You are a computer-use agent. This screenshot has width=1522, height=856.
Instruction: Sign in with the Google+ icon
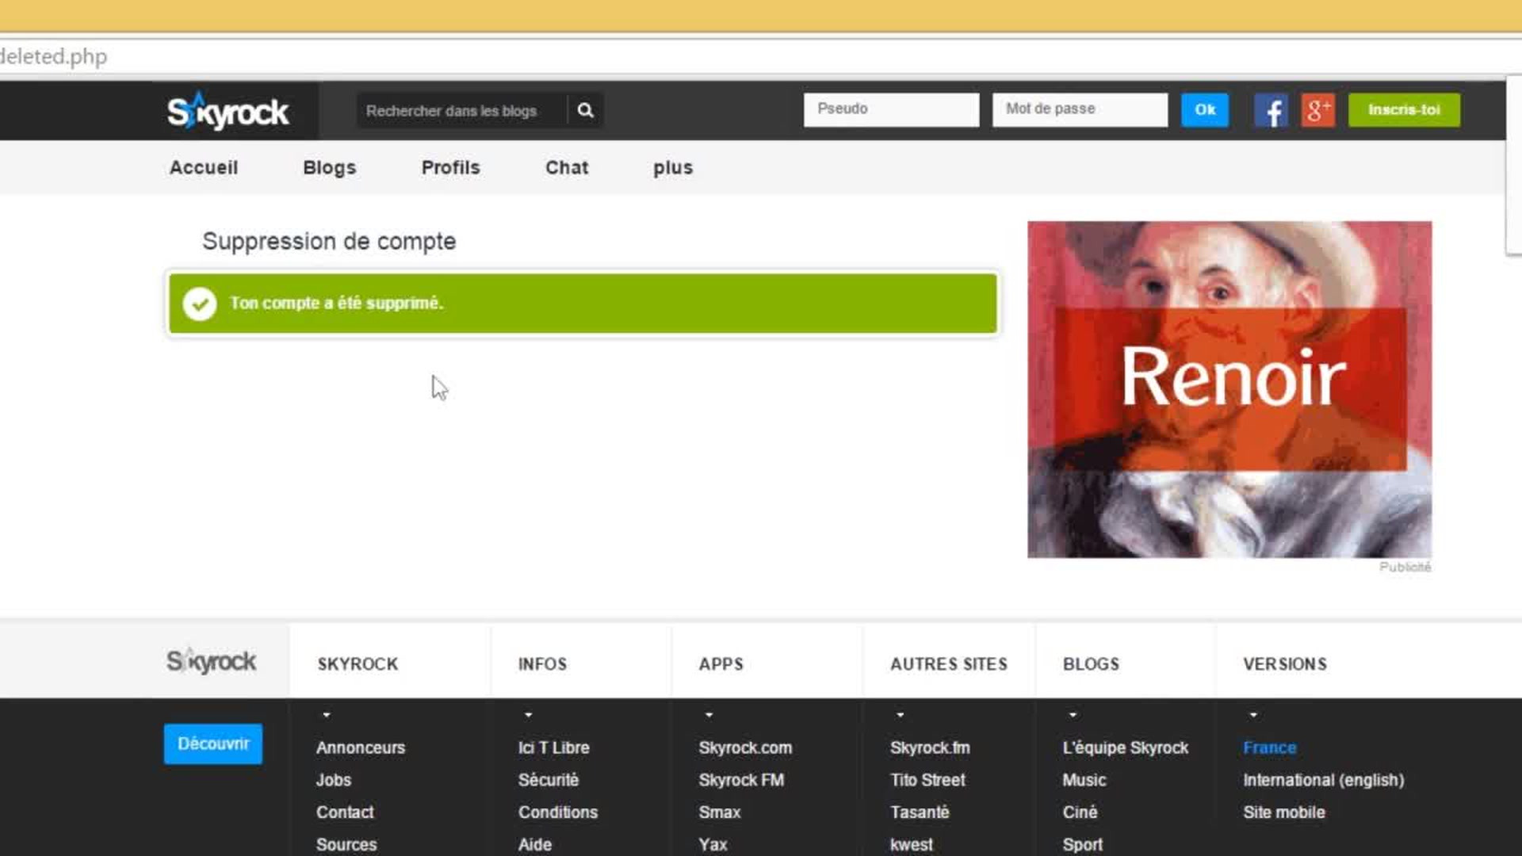pyautogui.click(x=1317, y=110)
